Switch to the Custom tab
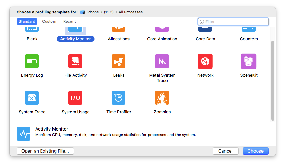287x167 pixels. click(49, 21)
